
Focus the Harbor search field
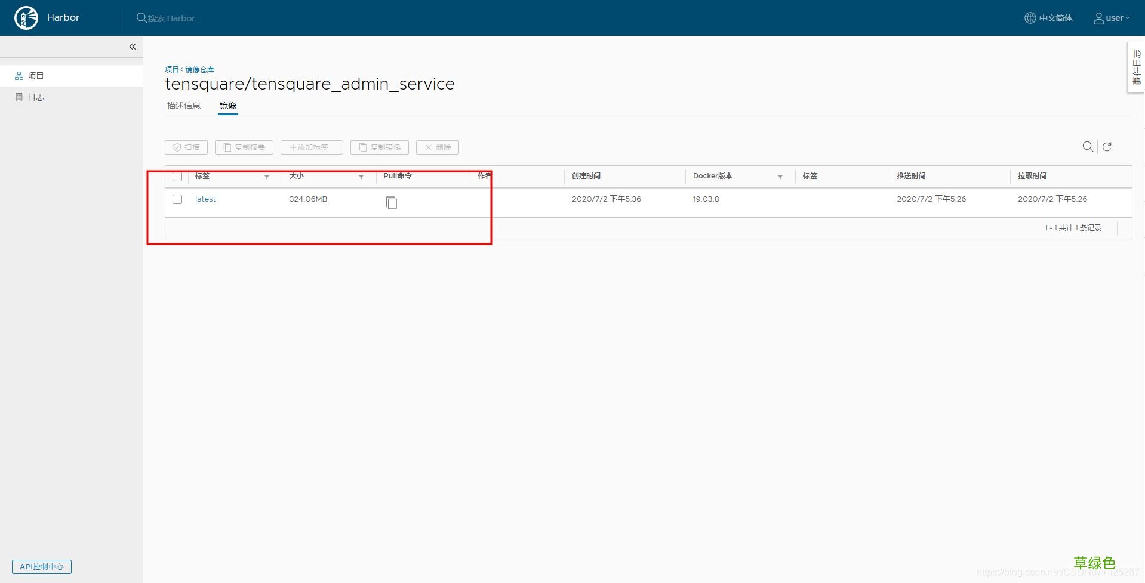[x=174, y=18]
